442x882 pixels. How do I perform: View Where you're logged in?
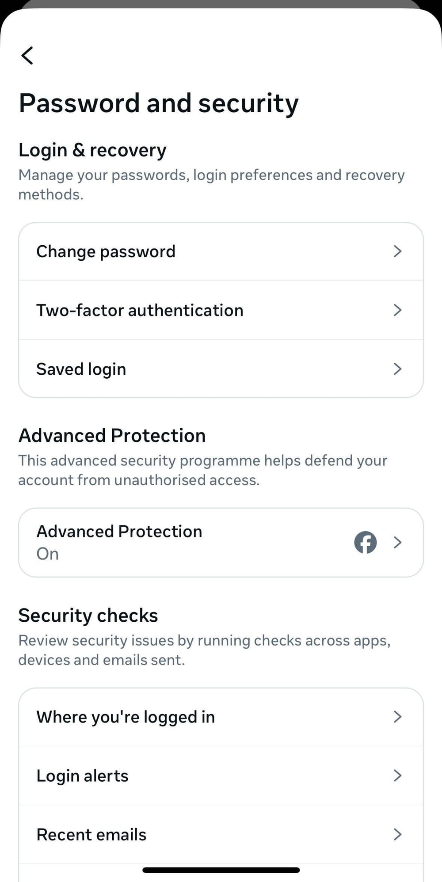pyautogui.click(x=126, y=717)
